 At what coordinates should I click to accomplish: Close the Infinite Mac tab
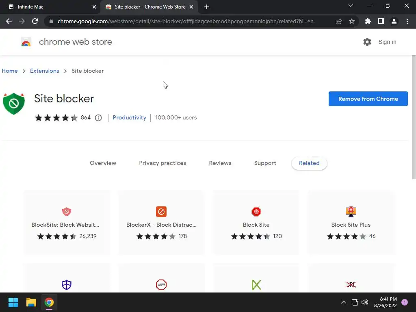point(94,7)
